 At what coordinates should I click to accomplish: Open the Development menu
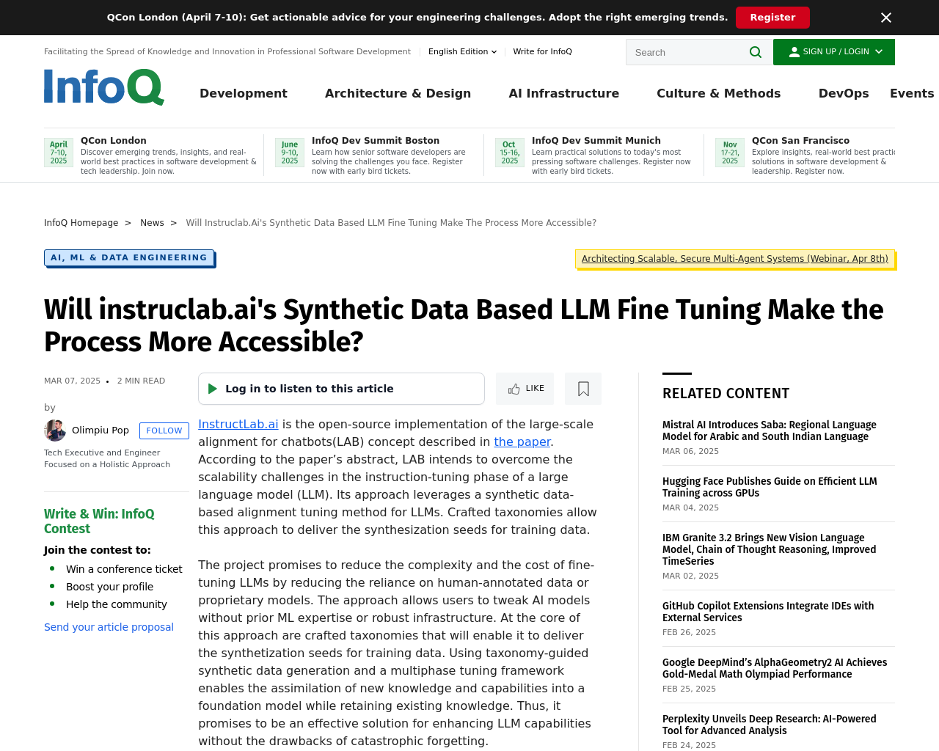click(x=244, y=93)
